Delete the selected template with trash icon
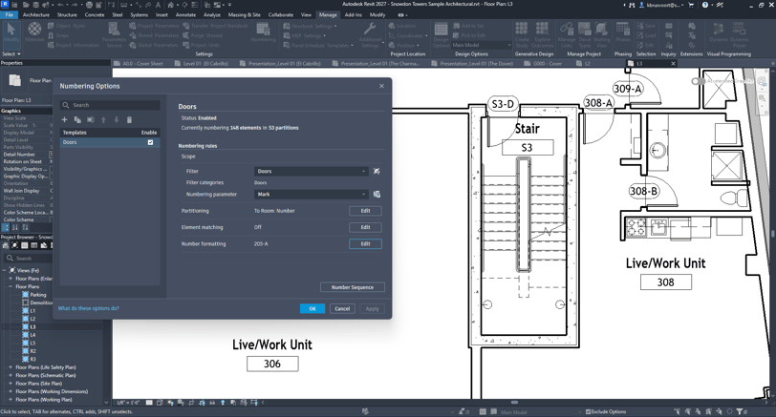Viewport: 776px width, 417px height. [x=130, y=120]
